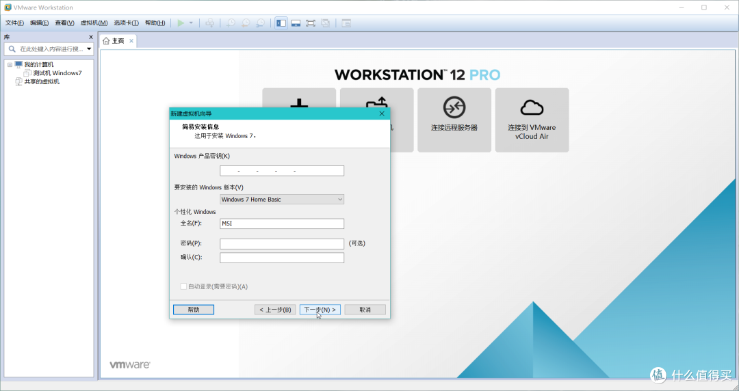Image resolution: width=739 pixels, height=391 pixels.
Task: Click the 连接远程服务器 tile
Action: point(454,120)
